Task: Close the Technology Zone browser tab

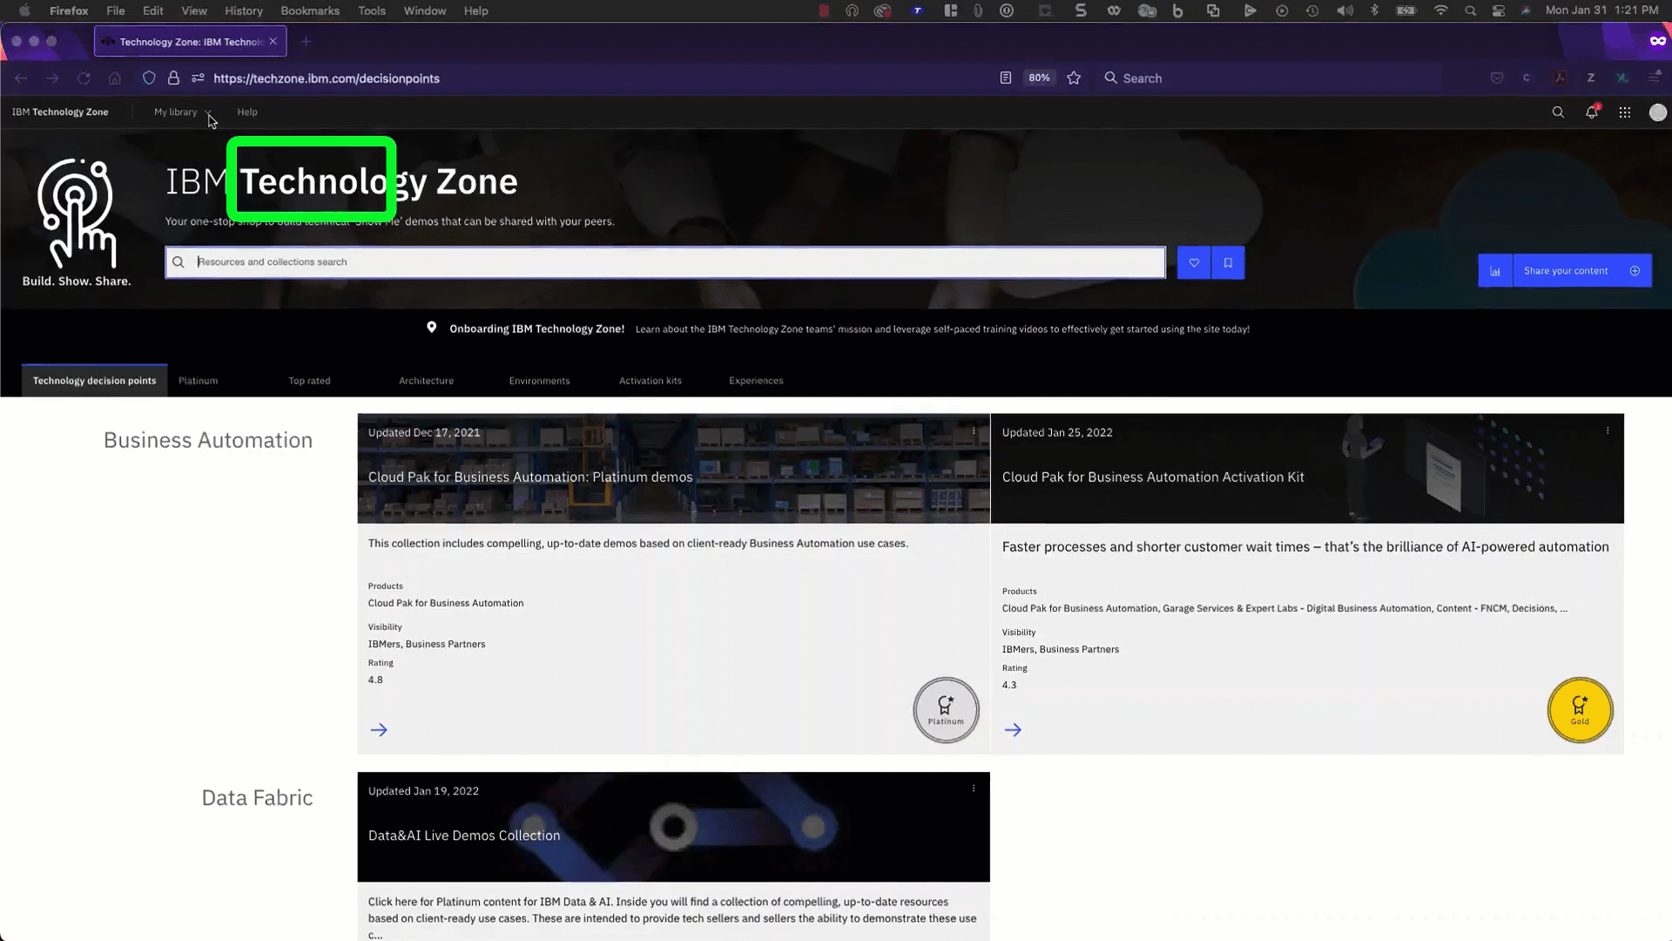Action: pyautogui.click(x=273, y=41)
